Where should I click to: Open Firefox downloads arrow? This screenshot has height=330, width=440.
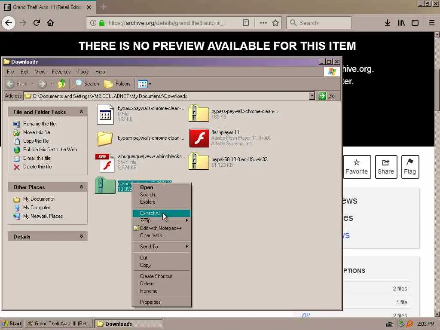point(387,23)
